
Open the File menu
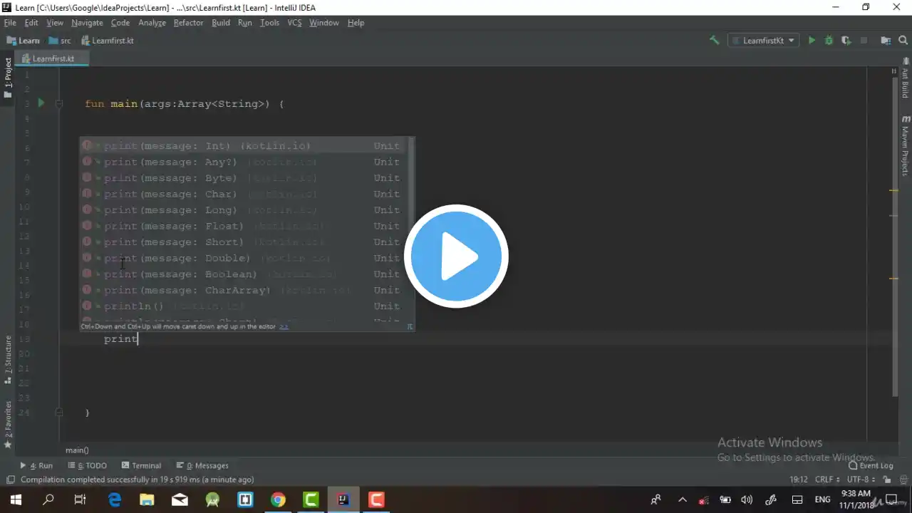tap(10, 23)
